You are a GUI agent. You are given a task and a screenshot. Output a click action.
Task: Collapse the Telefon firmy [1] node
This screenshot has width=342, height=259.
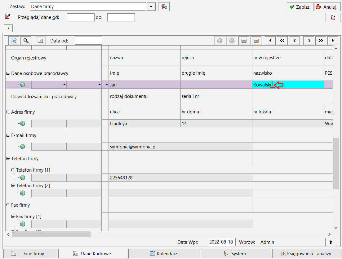(13, 170)
